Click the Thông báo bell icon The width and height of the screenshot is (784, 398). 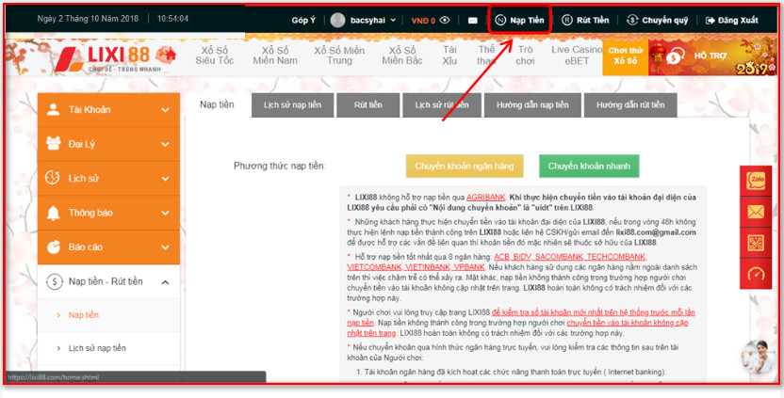(x=53, y=213)
